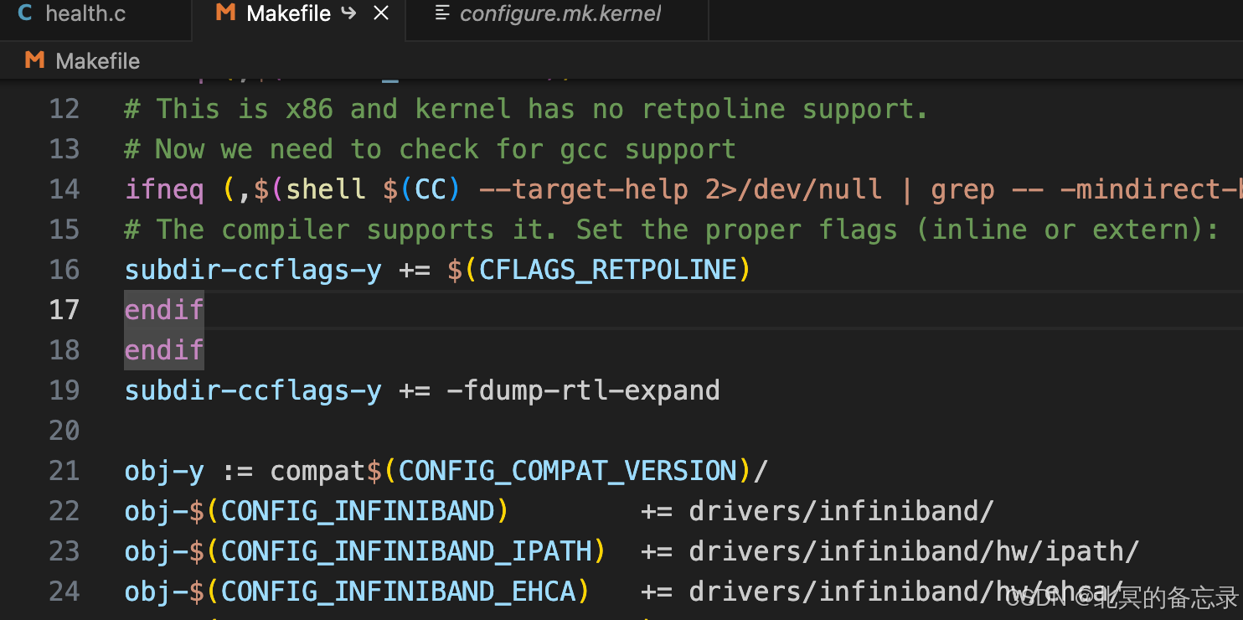
Task: Click line number 12 in gutter
Action: 64,109
